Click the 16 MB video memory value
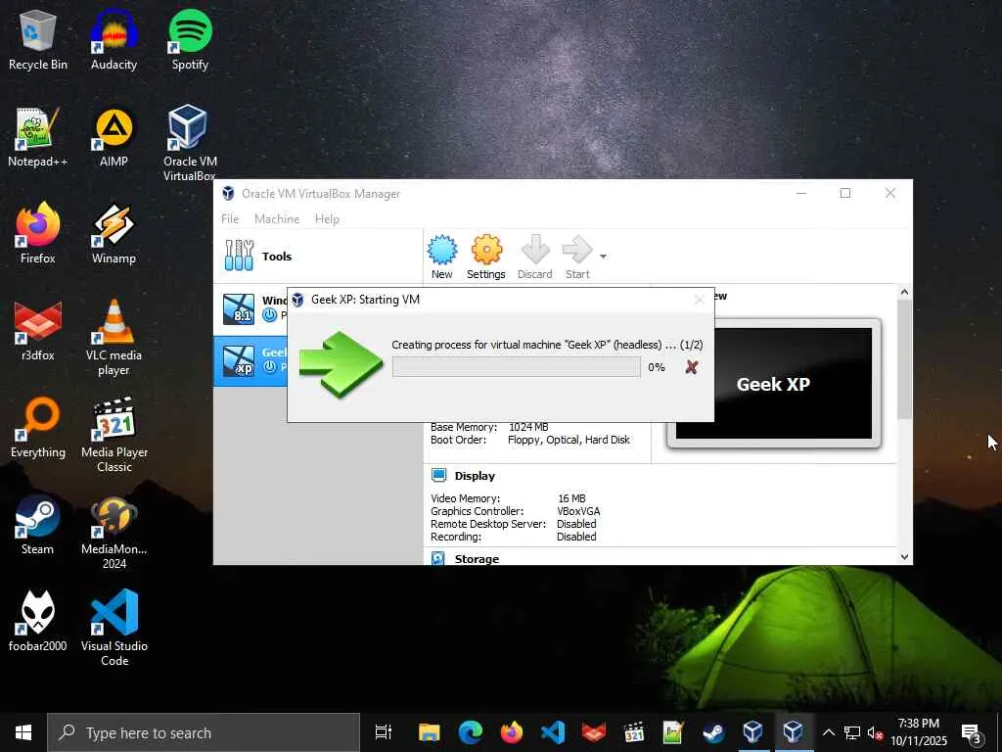 point(571,498)
